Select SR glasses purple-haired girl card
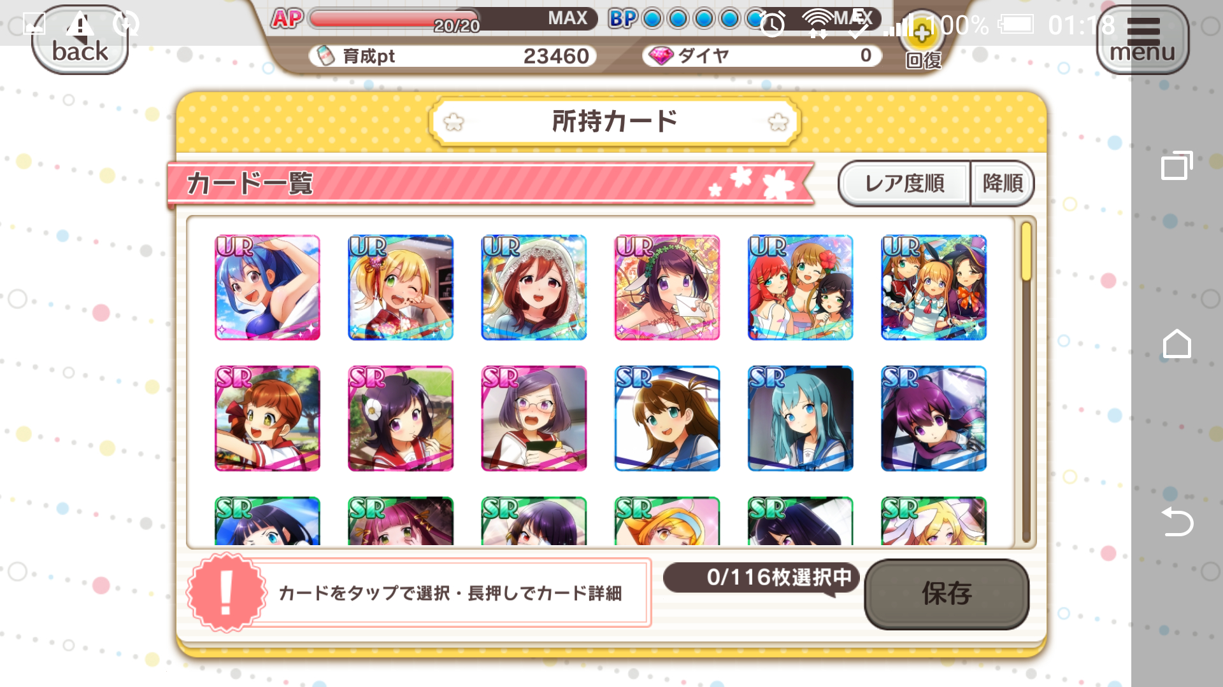This screenshot has width=1223, height=687. [x=534, y=419]
